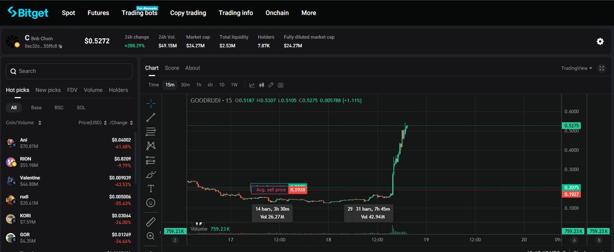This screenshot has width=614, height=252.
Task: Open the Trading info menu
Action: (x=236, y=13)
